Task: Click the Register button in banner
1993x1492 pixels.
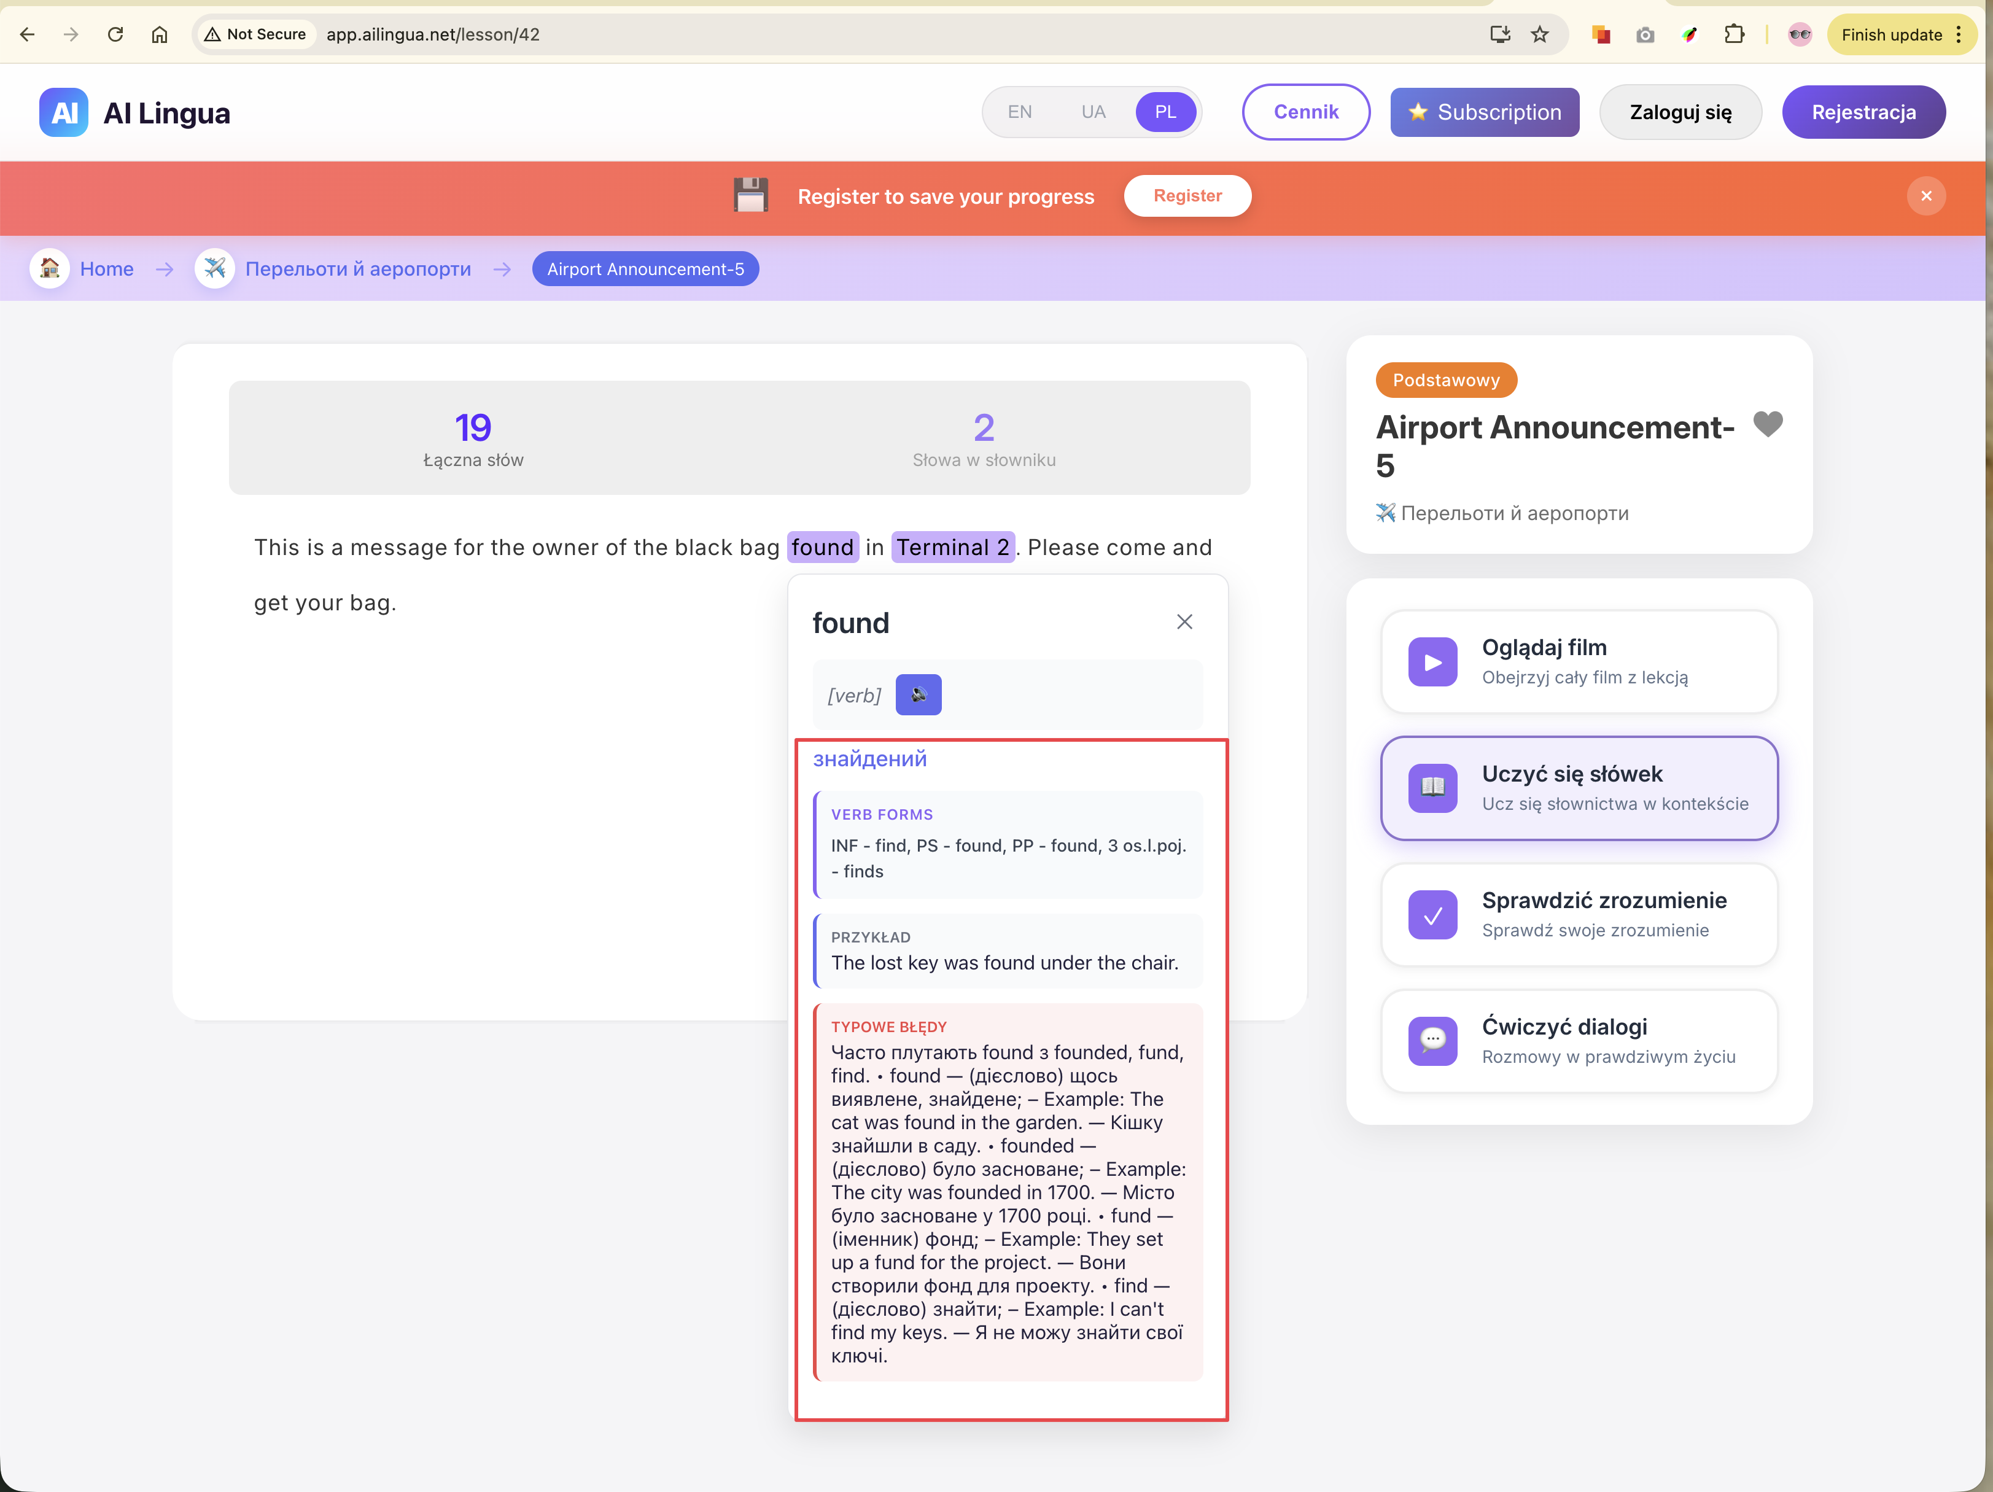Action: (1187, 195)
